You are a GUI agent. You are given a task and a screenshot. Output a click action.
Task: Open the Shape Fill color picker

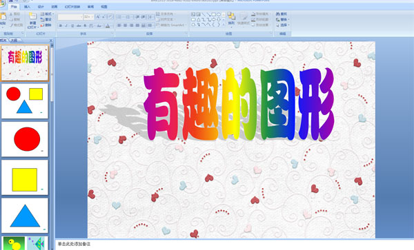(260, 14)
